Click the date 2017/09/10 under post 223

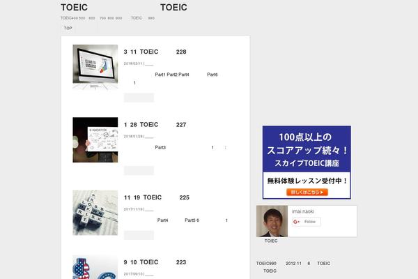point(133,274)
